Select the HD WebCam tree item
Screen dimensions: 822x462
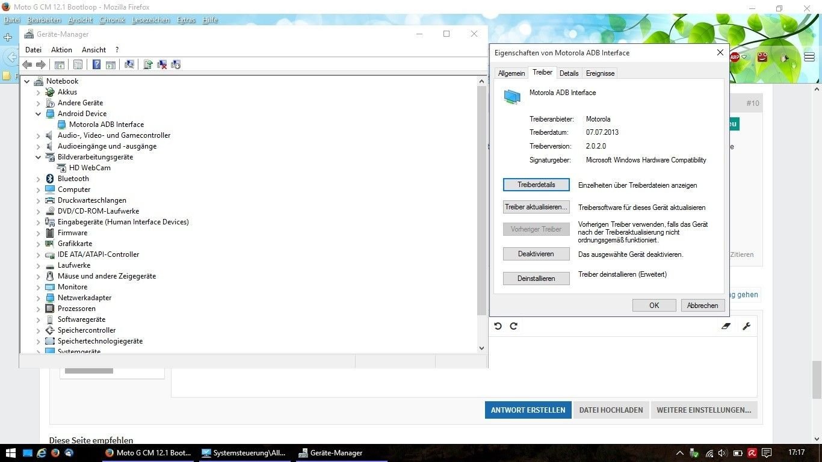(x=90, y=168)
